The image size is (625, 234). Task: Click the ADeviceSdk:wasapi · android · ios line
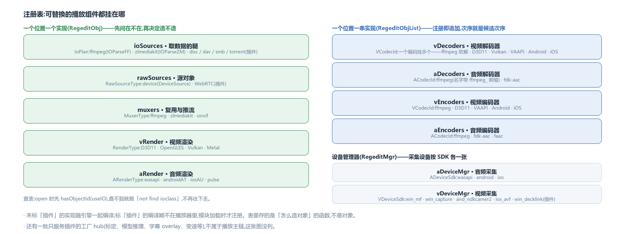(x=467, y=177)
